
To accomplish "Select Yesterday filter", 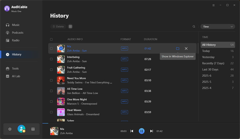I will click(x=218, y=57).
